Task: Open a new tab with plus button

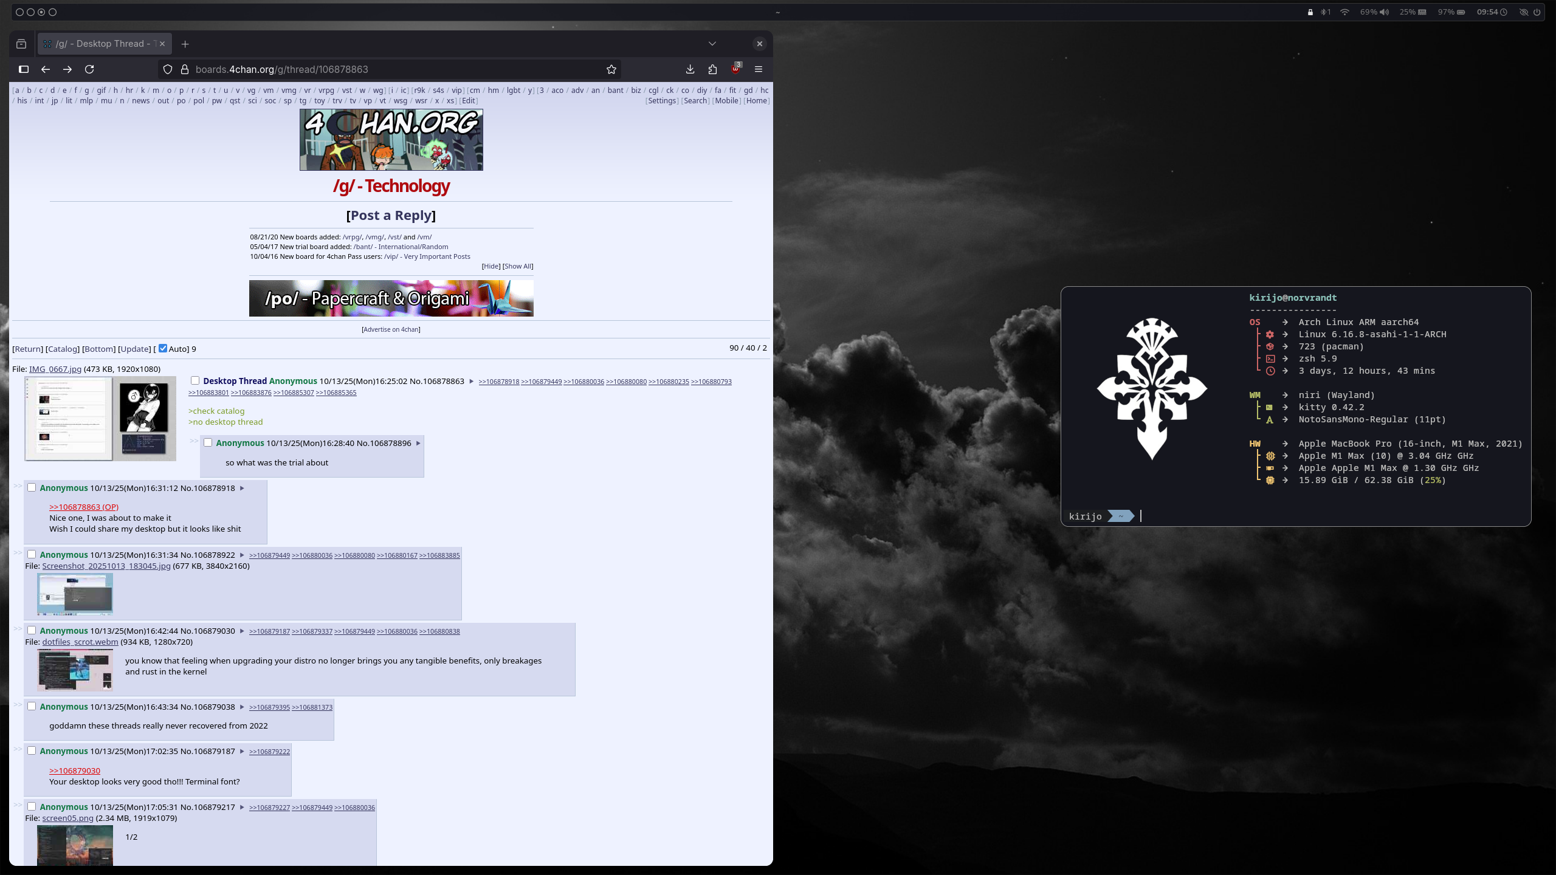Action: click(x=185, y=44)
